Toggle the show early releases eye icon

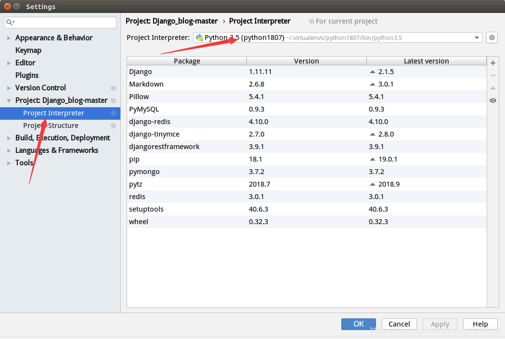pyautogui.click(x=493, y=100)
